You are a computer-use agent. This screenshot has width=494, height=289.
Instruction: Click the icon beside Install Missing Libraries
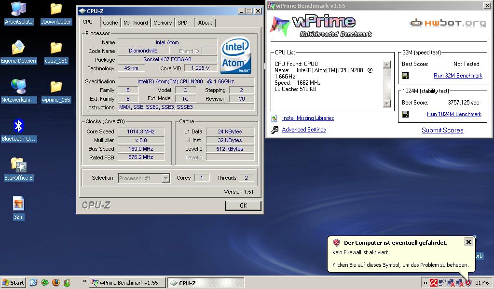[274, 118]
